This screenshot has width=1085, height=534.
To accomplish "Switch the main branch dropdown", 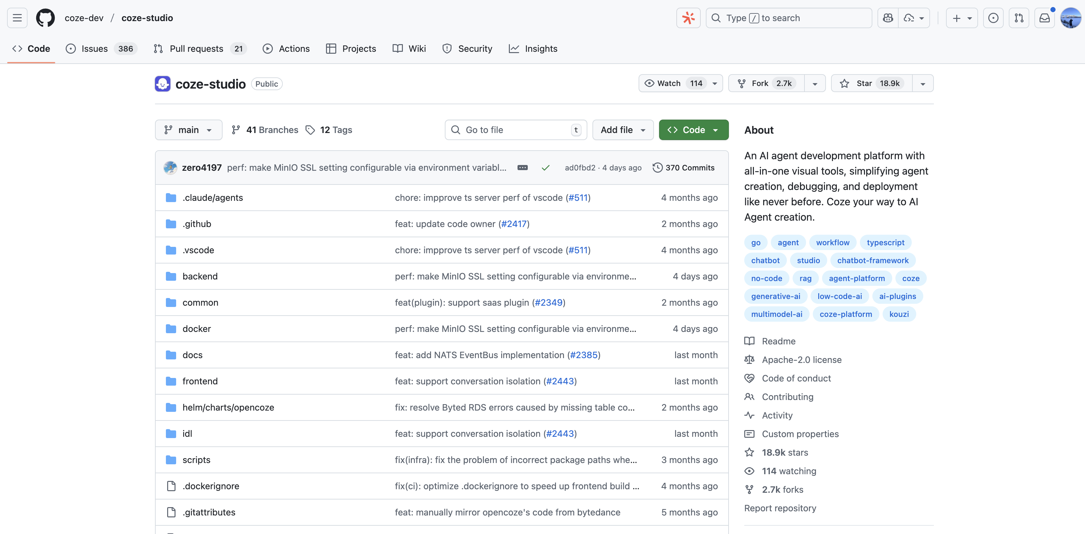I will point(188,130).
